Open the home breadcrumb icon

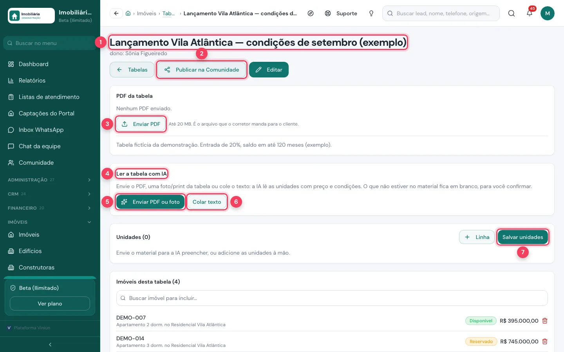point(128,13)
